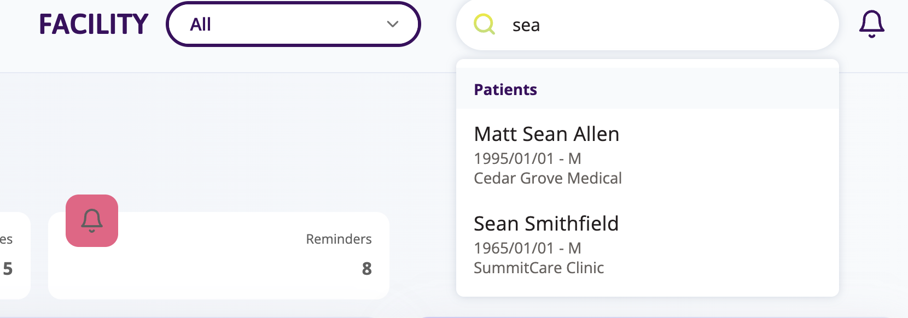The width and height of the screenshot is (908, 318).
Task: Click the selected value "All" in Facility
Action: (x=200, y=25)
